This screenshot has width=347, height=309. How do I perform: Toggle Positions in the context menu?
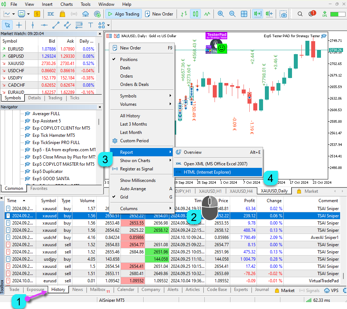point(129,59)
